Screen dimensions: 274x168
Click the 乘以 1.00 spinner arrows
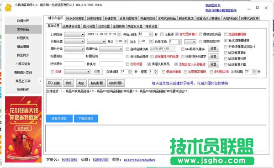[x=126, y=42]
